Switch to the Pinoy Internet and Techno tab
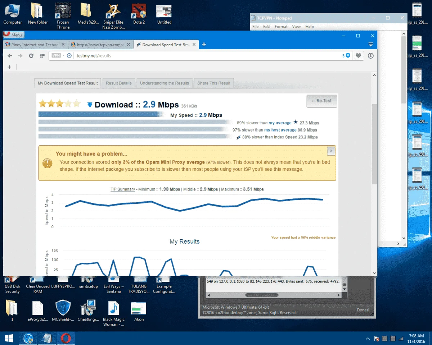432x345 pixels. (x=35, y=45)
